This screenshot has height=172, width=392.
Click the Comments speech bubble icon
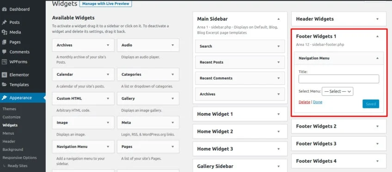(4, 52)
